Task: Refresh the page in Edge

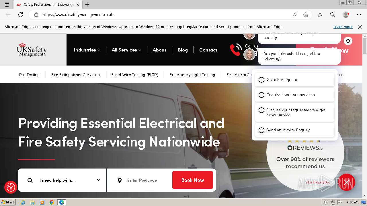Action: tap(21, 15)
